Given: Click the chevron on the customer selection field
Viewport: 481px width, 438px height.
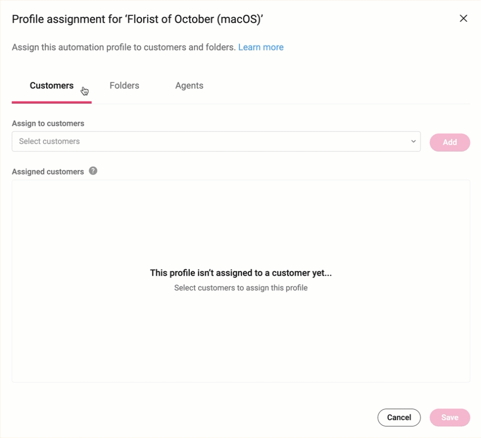Looking at the screenshot, I should point(414,141).
